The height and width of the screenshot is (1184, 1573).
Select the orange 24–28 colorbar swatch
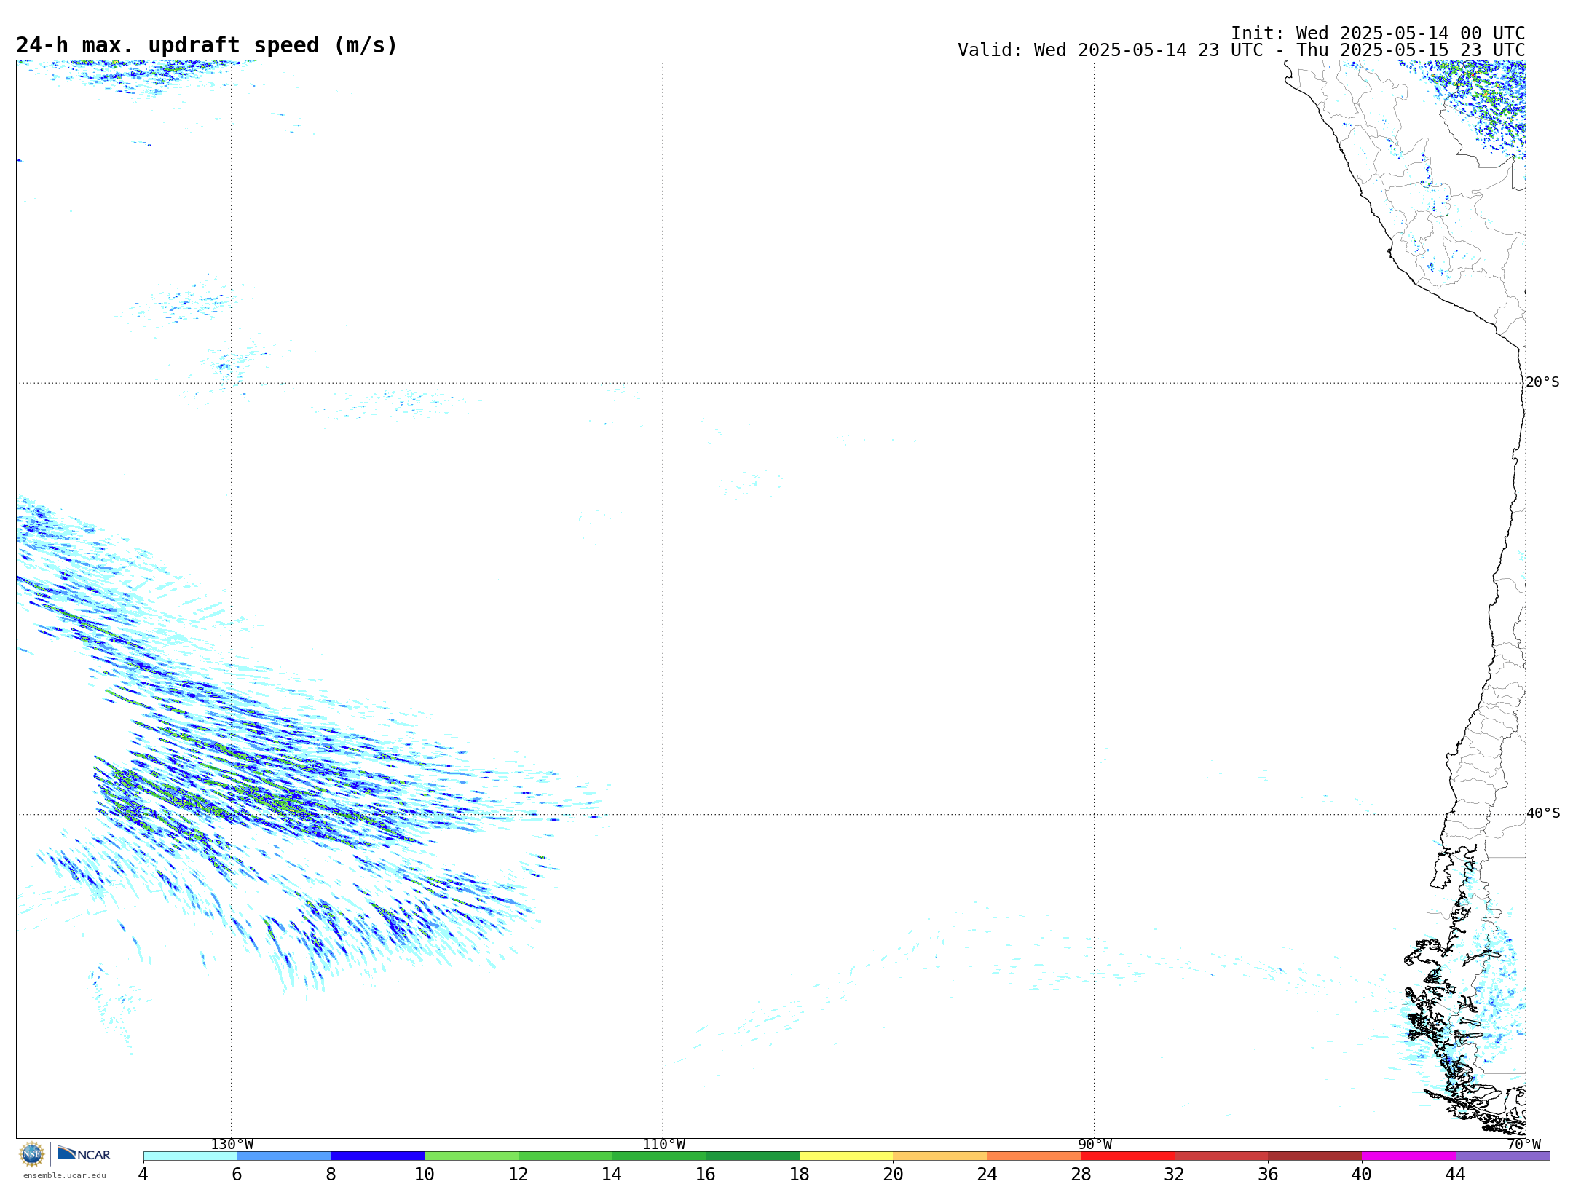(1034, 1156)
